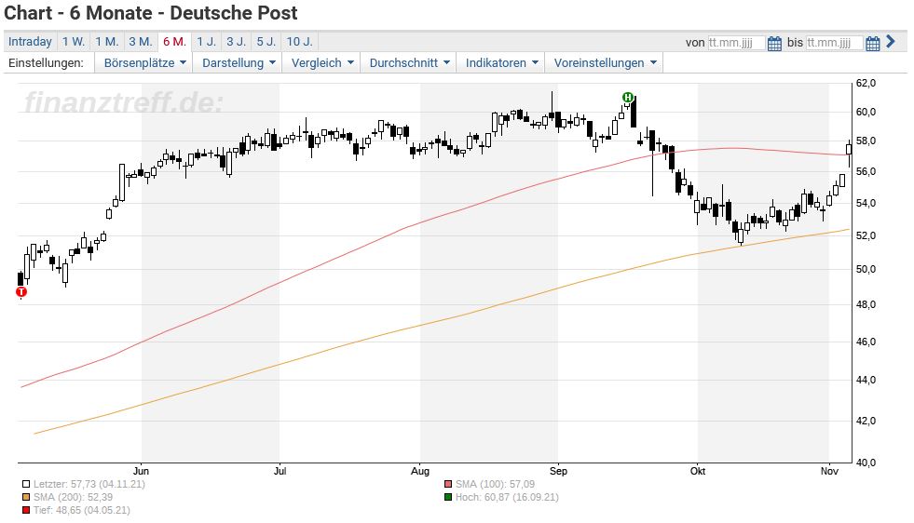Click the green Hoch legend swatch

tap(448, 497)
